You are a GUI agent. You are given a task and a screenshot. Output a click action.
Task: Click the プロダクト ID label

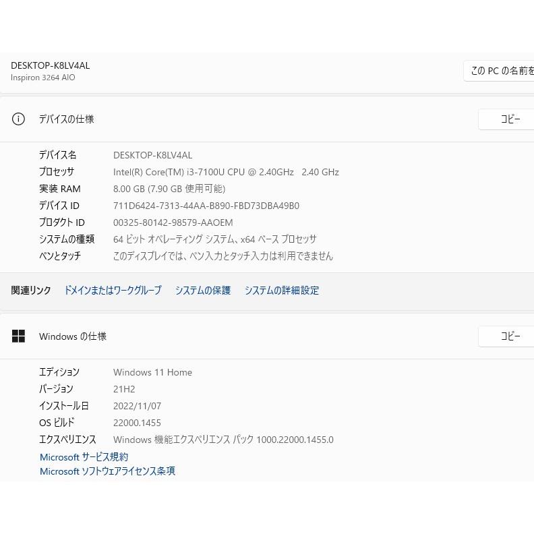pos(62,222)
